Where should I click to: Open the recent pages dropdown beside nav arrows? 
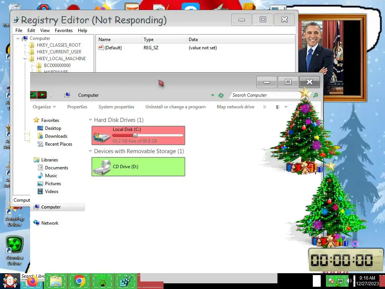coord(51,95)
